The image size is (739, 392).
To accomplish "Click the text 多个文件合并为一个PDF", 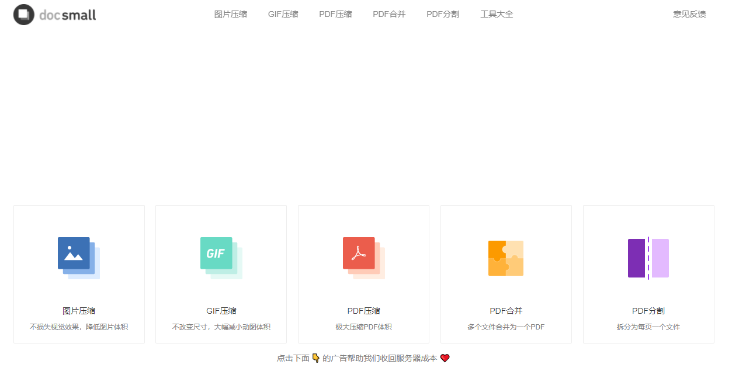I will pyautogui.click(x=506, y=327).
